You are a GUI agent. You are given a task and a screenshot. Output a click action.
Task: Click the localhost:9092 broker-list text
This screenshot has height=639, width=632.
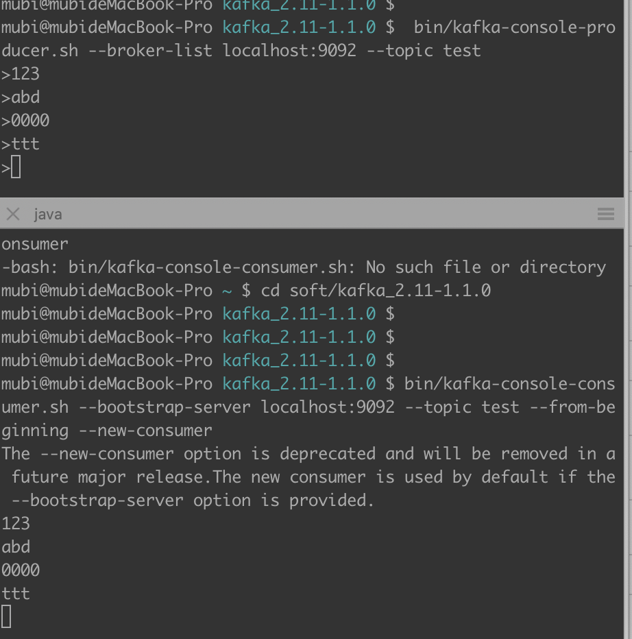click(x=289, y=51)
